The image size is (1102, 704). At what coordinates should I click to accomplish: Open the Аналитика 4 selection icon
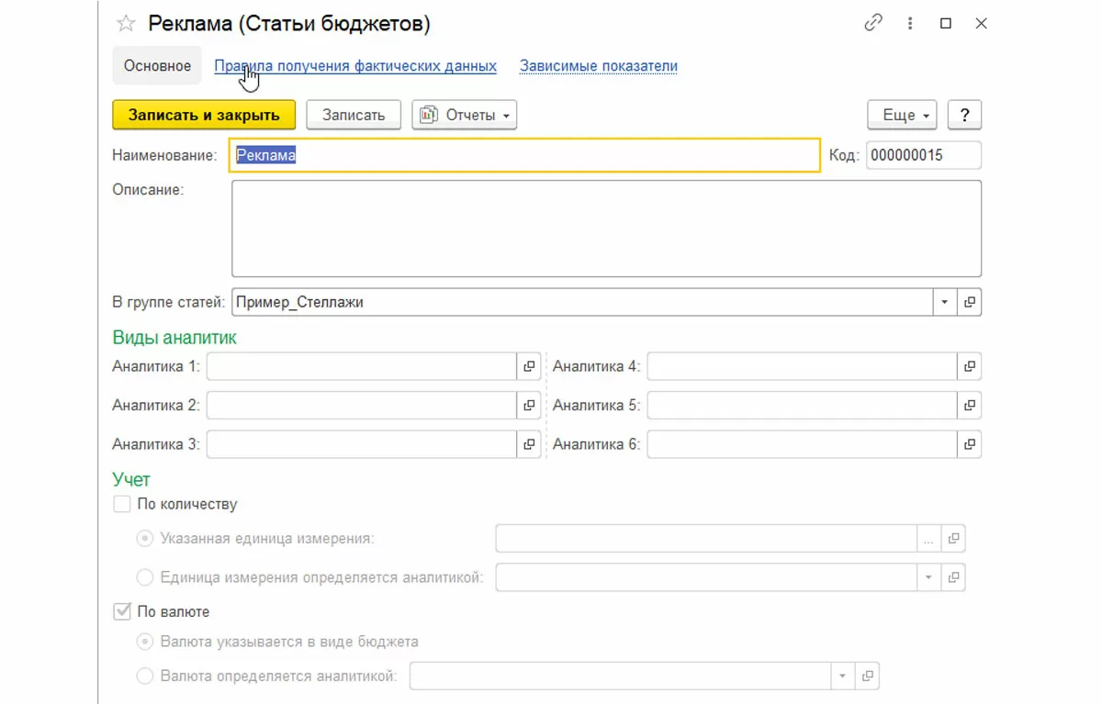point(970,366)
